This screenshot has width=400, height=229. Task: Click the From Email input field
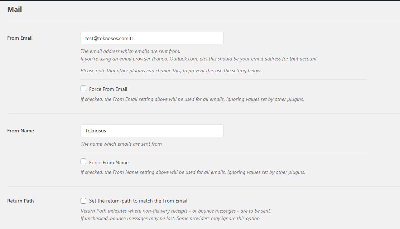point(152,38)
